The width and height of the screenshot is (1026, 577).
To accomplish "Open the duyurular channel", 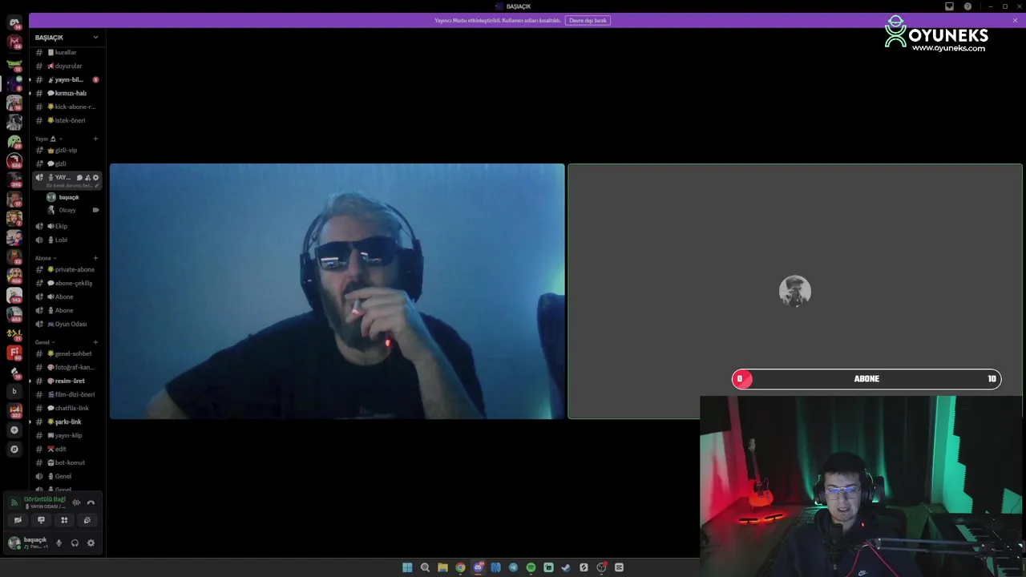I will pos(67,66).
